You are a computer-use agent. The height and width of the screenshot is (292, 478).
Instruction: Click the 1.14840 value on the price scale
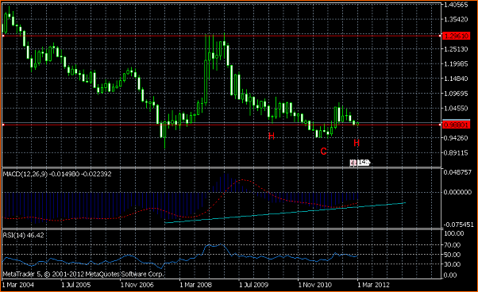pos(456,79)
